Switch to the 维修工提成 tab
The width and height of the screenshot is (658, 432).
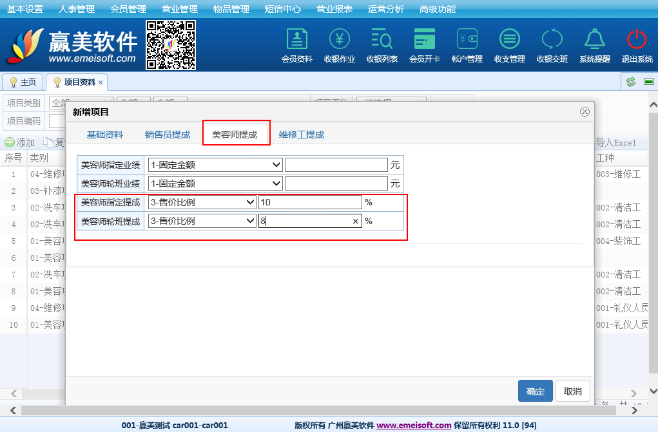pyautogui.click(x=302, y=135)
